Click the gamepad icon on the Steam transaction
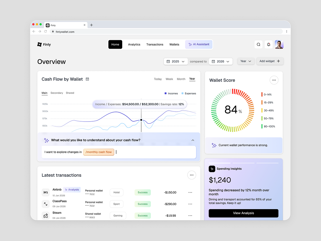This screenshot has width=321, height=241. coord(45,215)
